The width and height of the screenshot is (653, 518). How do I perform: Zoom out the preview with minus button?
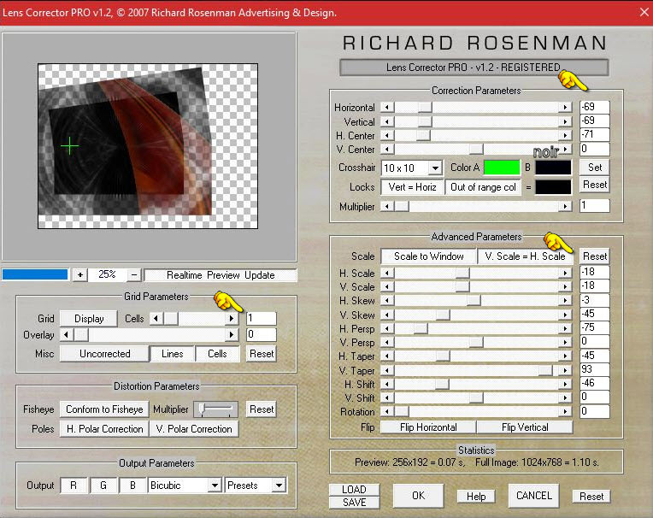(x=133, y=275)
